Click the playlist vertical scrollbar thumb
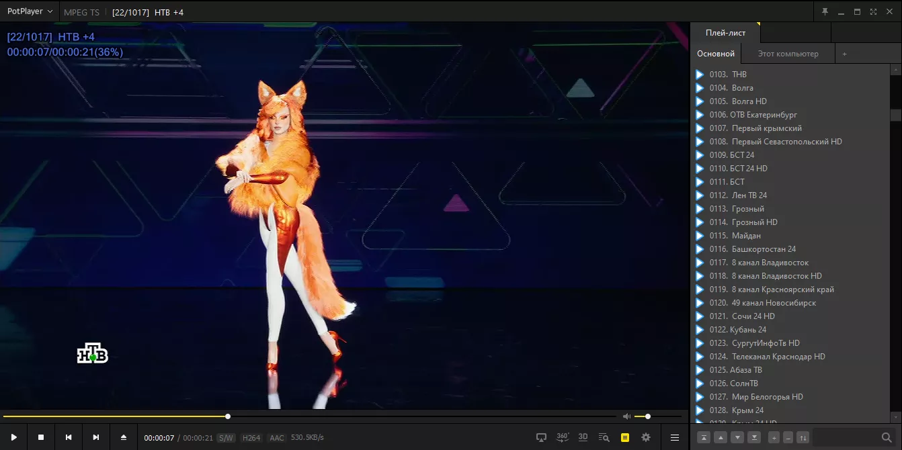Viewport: 902px width, 450px height. coord(895,115)
